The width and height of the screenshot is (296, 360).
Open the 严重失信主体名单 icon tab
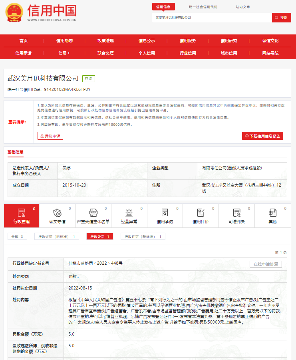click(93, 215)
